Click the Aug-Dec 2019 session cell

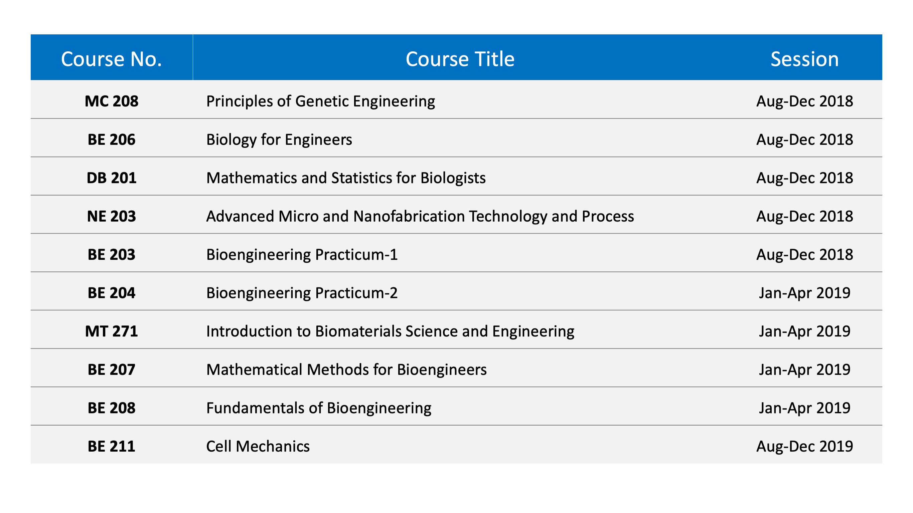coord(804,446)
